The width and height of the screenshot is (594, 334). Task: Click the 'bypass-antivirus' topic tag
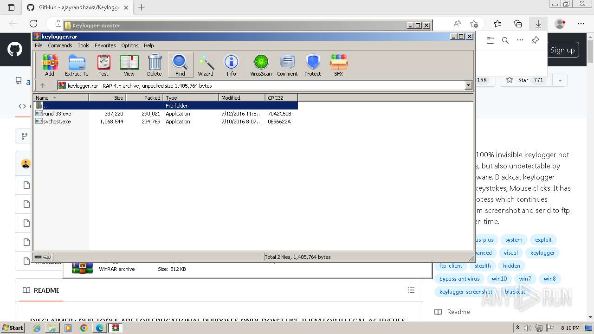click(x=459, y=279)
